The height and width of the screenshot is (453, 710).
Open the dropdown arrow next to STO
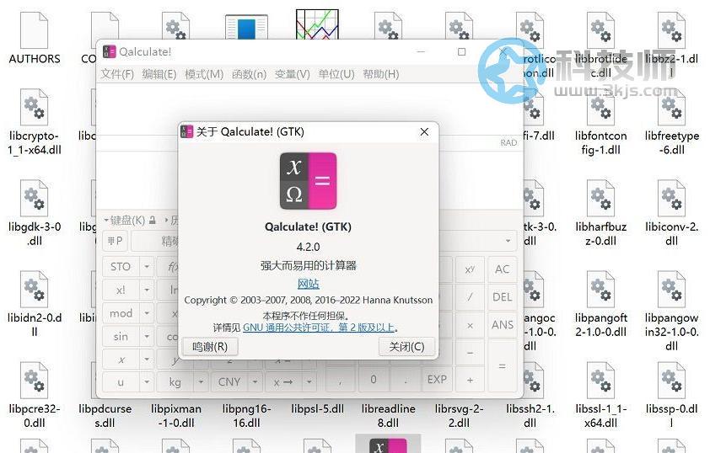click(147, 267)
